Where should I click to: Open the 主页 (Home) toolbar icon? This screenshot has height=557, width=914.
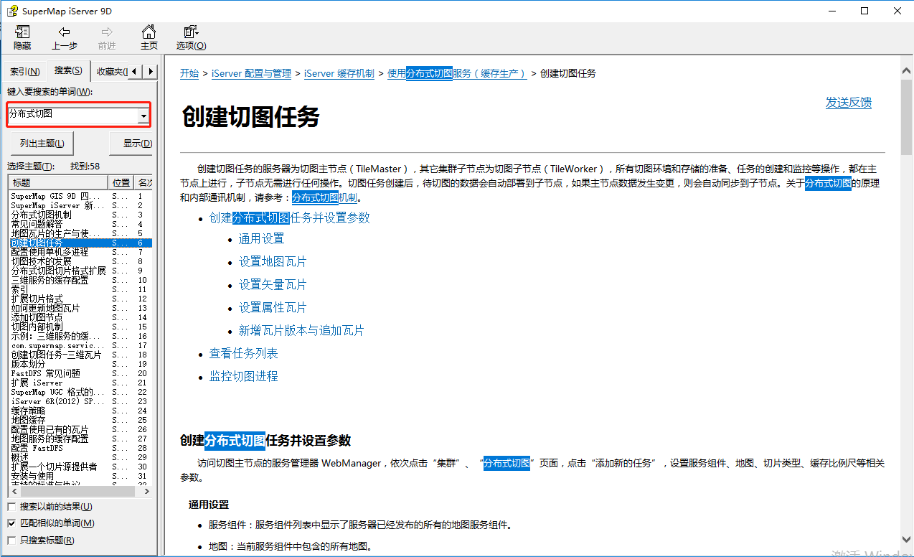pos(149,38)
